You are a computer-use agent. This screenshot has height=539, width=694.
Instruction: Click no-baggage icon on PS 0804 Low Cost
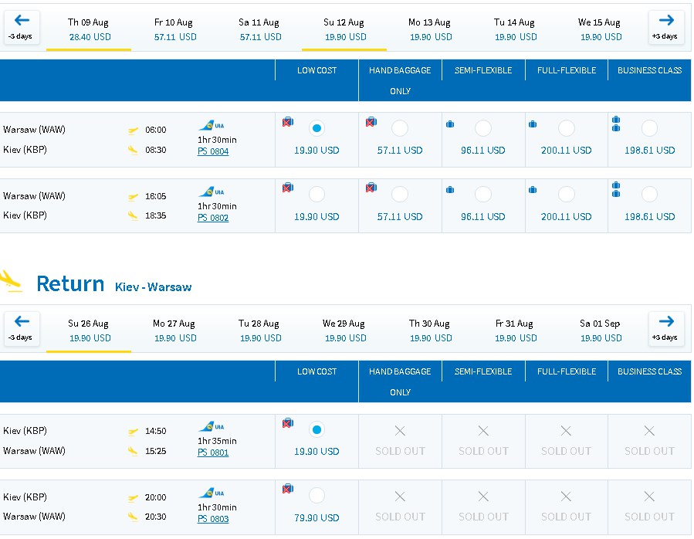[288, 122]
